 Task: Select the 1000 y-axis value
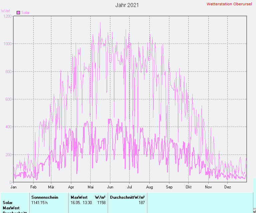[8, 44]
